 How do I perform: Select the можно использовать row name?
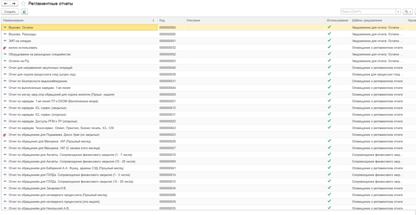pos(23,48)
